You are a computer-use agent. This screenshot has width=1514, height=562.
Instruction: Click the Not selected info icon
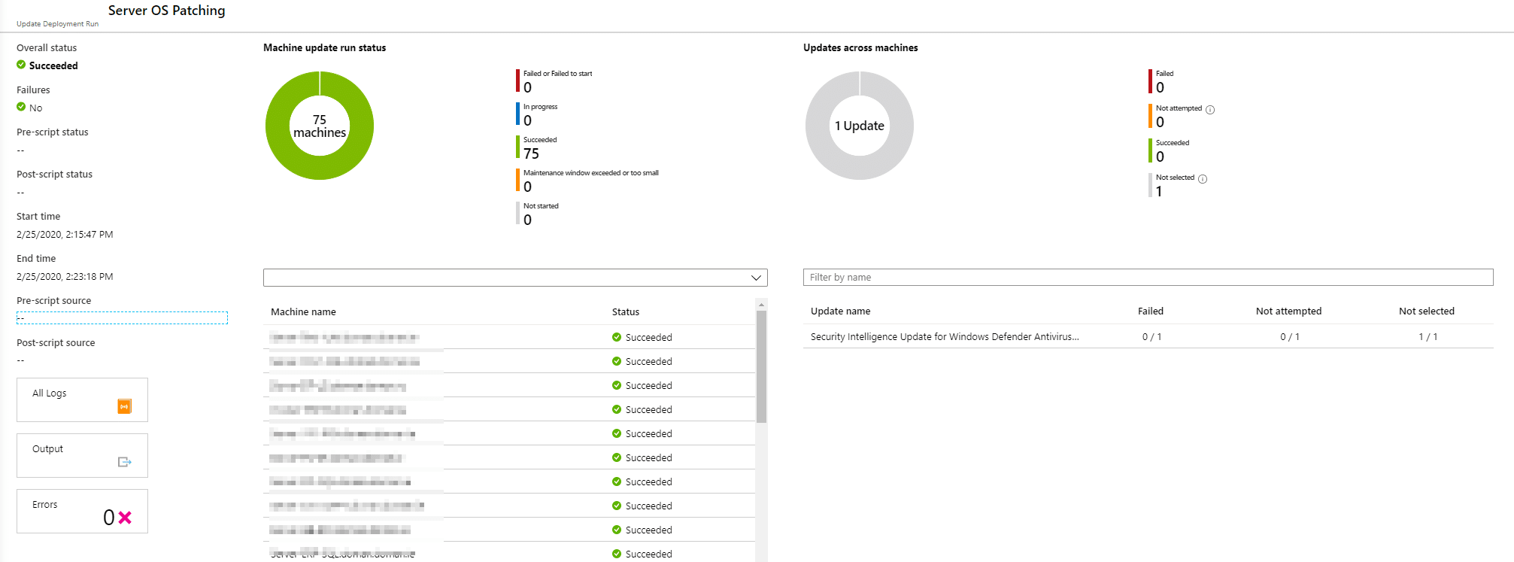click(x=1203, y=179)
